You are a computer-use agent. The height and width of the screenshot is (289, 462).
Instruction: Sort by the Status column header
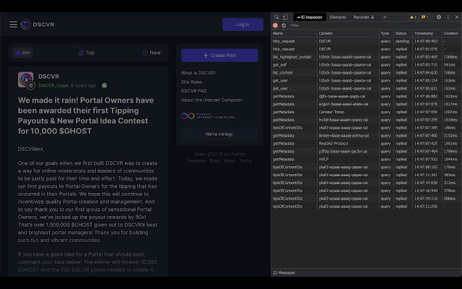(403, 33)
